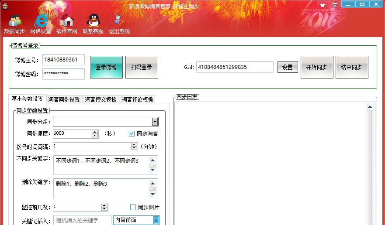Focus the 微博主号 input field

pos(64,60)
